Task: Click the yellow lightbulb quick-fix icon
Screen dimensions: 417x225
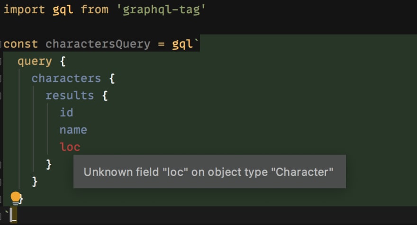Action: [x=16, y=198]
